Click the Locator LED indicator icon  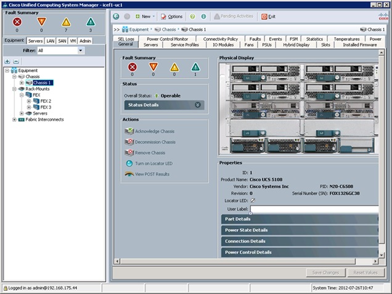click(253, 200)
